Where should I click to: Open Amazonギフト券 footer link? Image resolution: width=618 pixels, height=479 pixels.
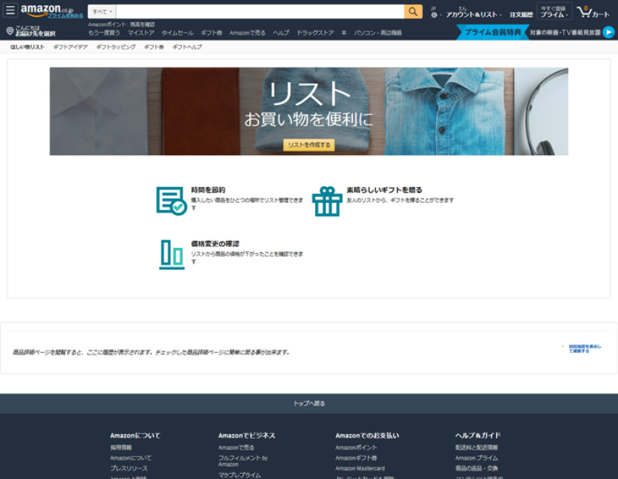coord(356,458)
